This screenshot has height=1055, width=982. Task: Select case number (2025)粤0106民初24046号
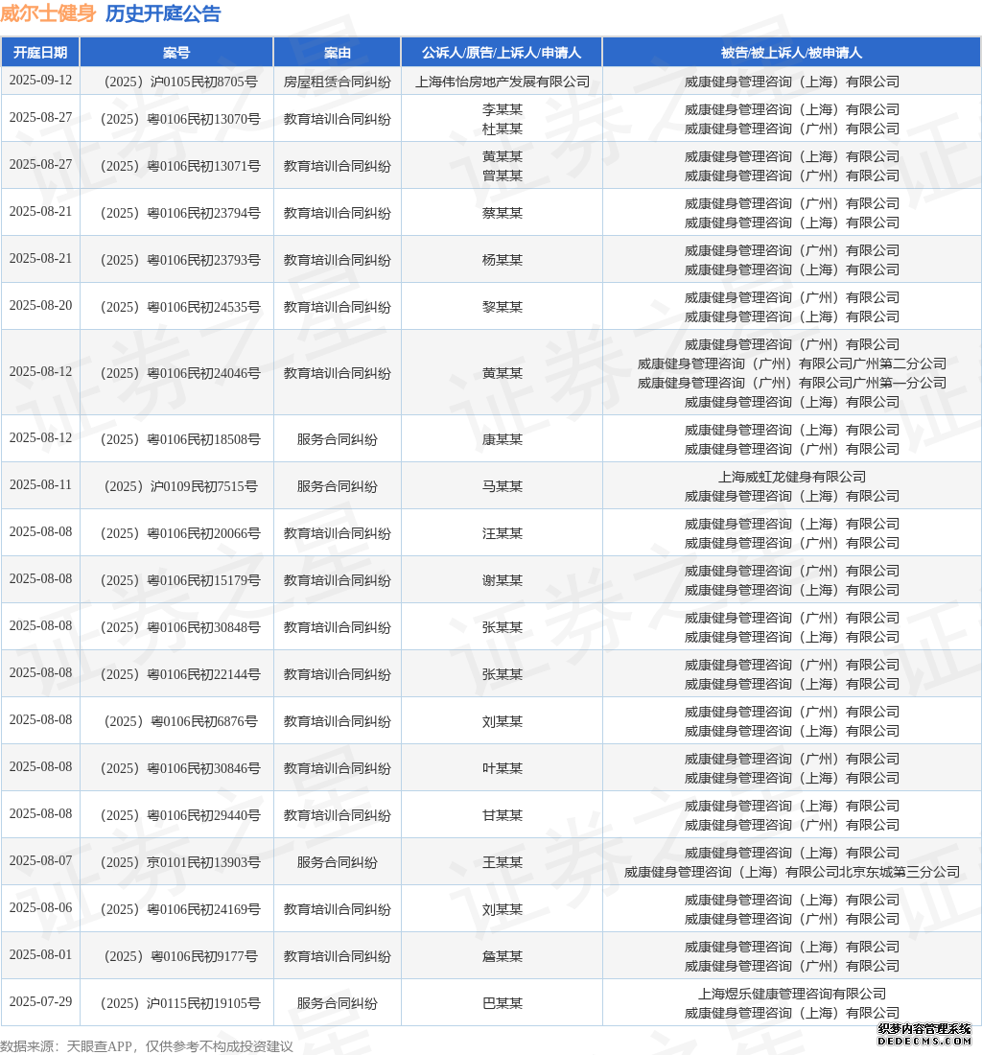[180, 373]
